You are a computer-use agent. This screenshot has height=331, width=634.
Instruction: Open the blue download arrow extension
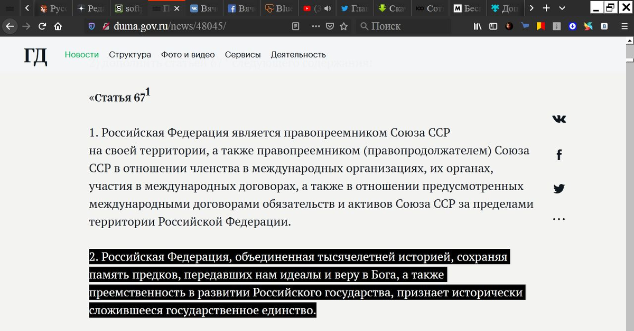pyautogui.click(x=573, y=26)
